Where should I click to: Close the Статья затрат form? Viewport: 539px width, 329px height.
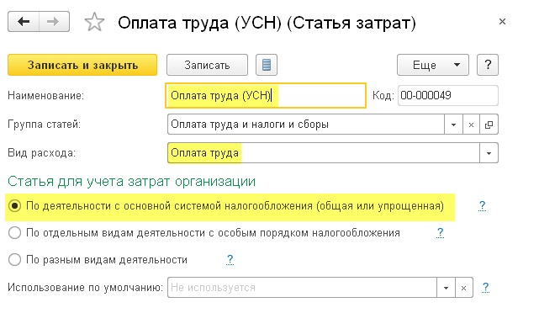tap(502, 22)
